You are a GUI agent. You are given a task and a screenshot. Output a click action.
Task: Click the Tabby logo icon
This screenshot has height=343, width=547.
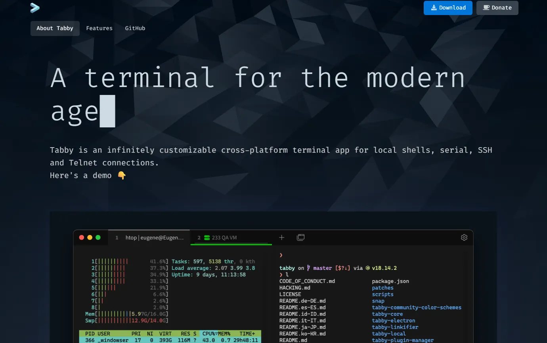tap(35, 8)
